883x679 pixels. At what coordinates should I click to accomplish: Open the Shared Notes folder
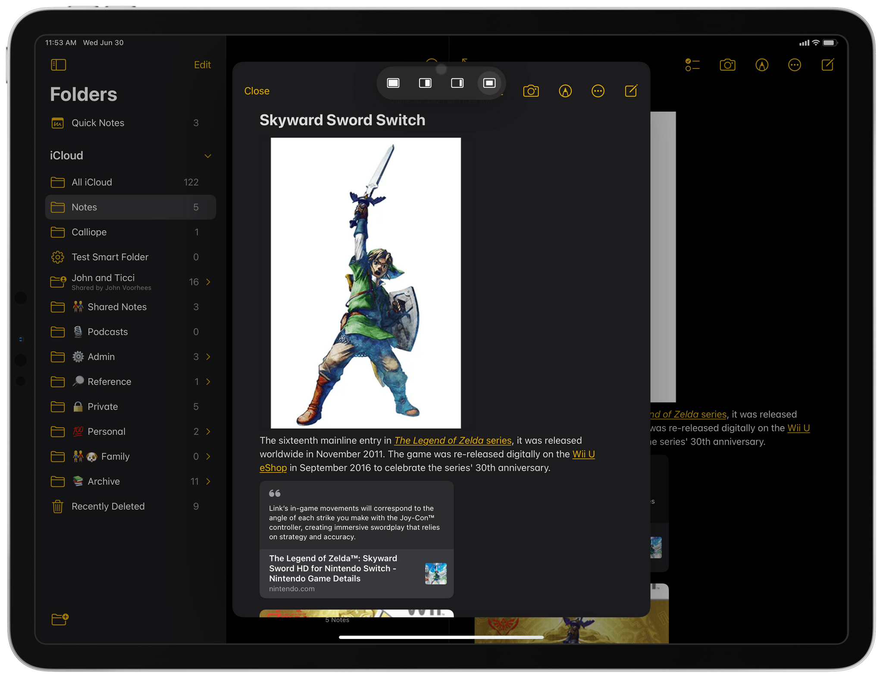(x=130, y=307)
